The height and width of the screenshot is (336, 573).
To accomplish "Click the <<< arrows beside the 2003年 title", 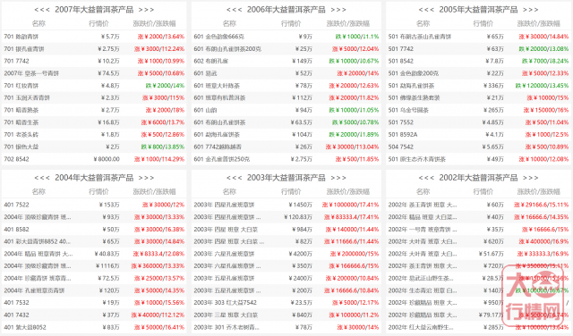I will 234,178.
